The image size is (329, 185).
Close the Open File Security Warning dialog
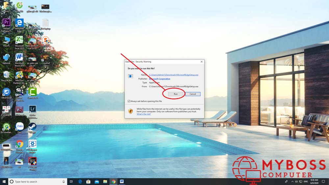coord(201,62)
